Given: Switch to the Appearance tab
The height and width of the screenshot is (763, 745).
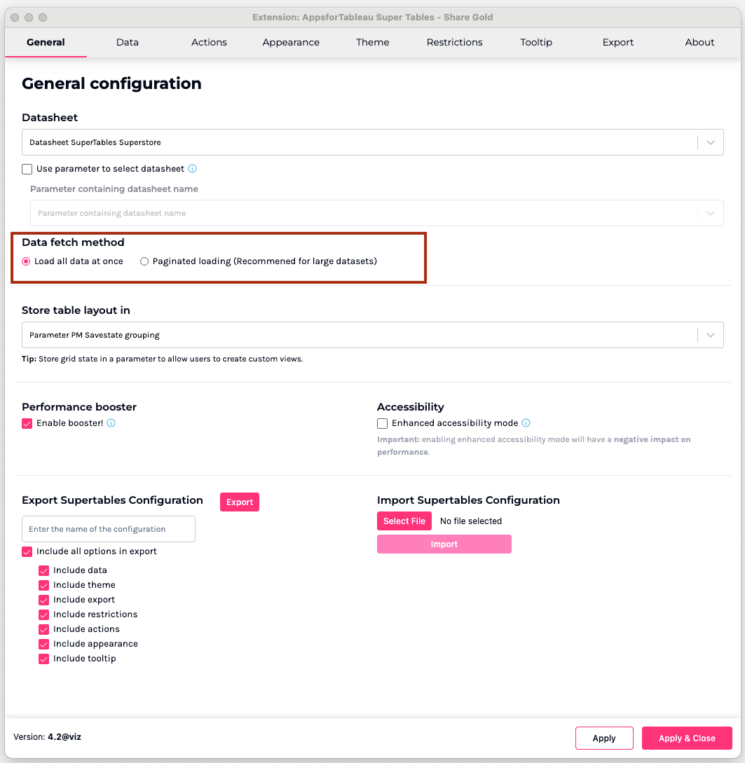Looking at the screenshot, I should coord(291,42).
